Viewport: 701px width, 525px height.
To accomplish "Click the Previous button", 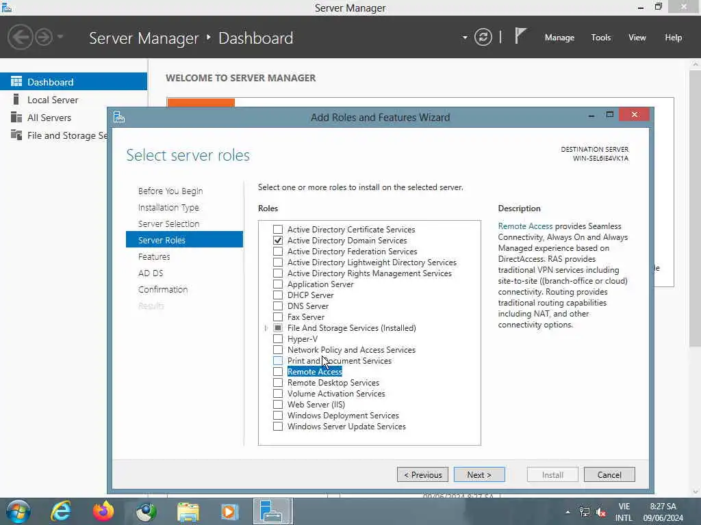I will pos(422,474).
